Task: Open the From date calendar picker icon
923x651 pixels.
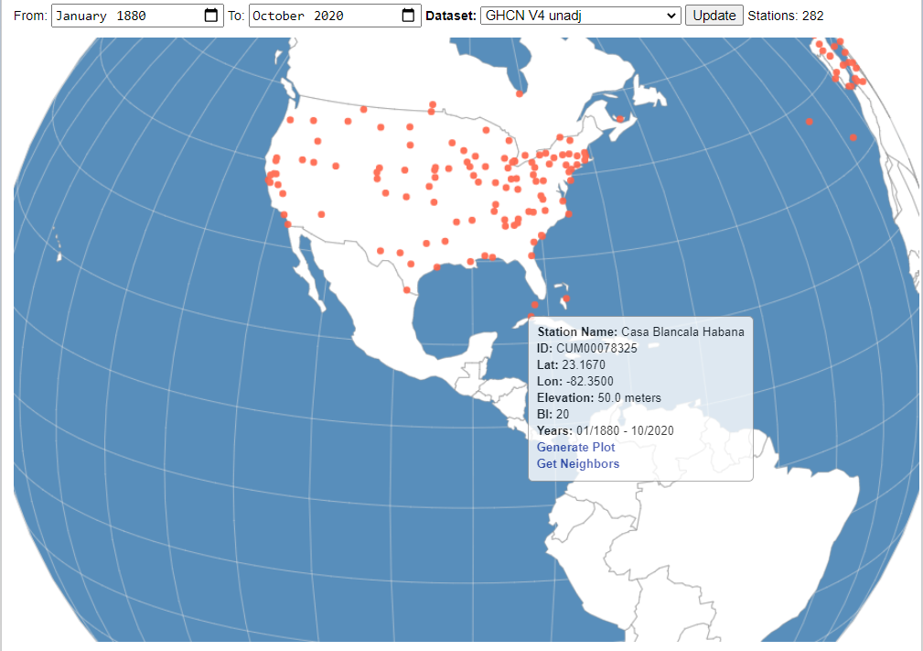Action: [x=210, y=16]
